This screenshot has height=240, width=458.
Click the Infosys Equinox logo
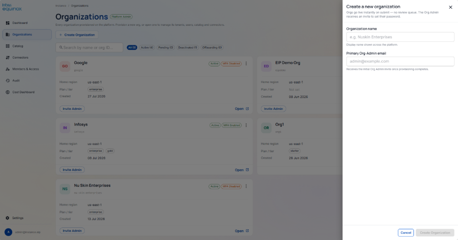(x=12, y=7)
